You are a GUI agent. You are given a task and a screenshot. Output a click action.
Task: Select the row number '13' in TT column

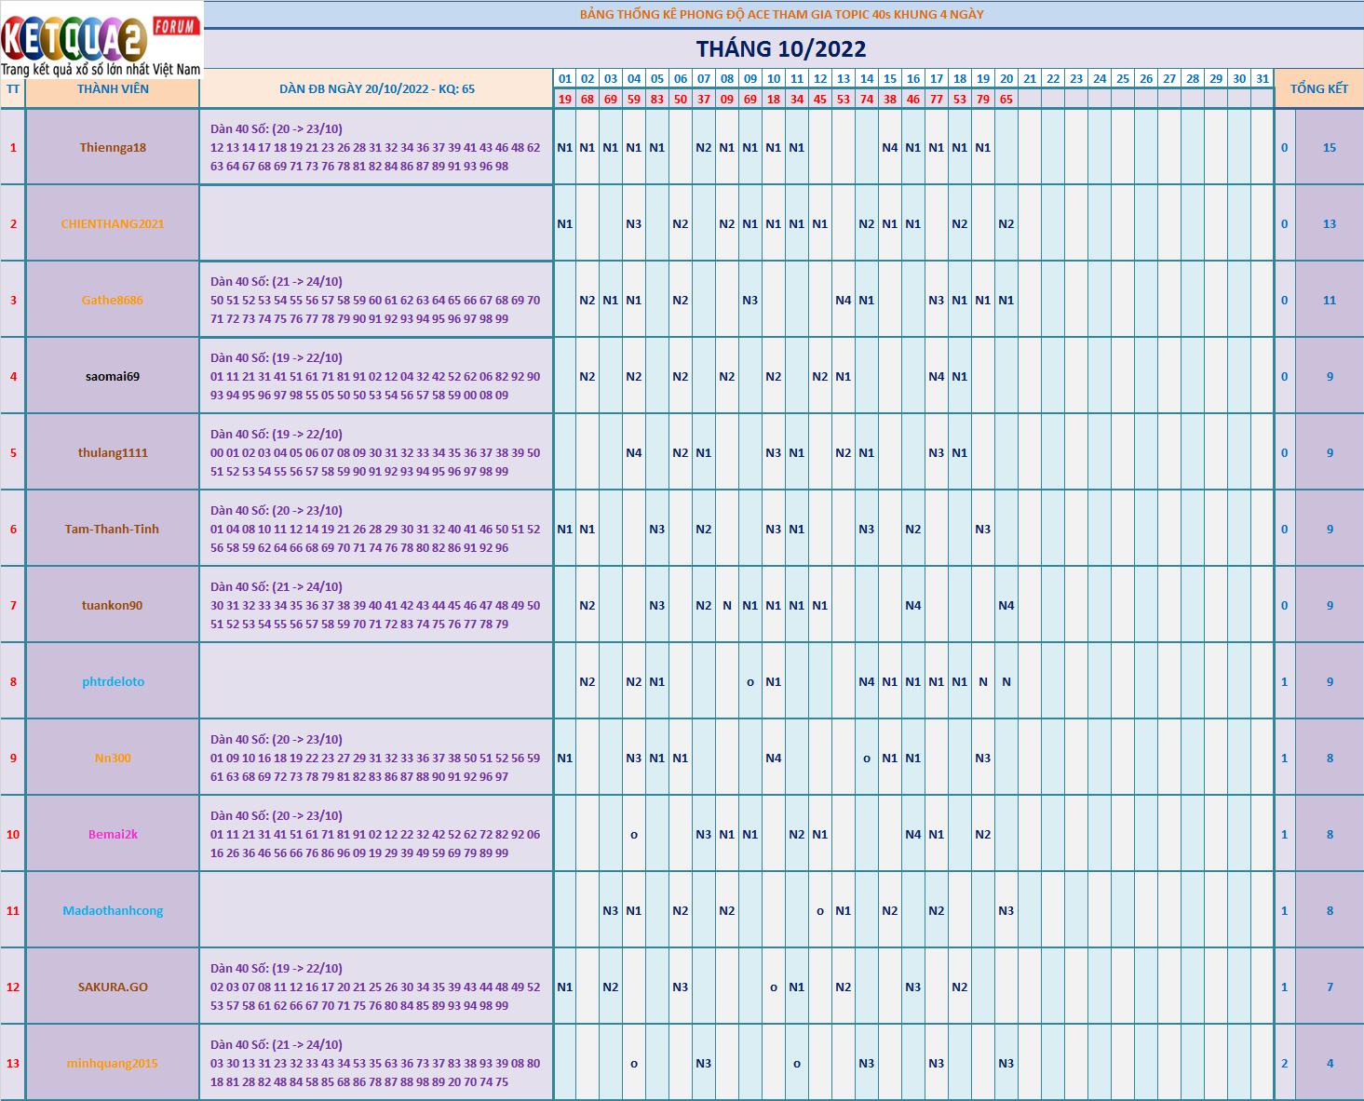pyautogui.click(x=13, y=1063)
